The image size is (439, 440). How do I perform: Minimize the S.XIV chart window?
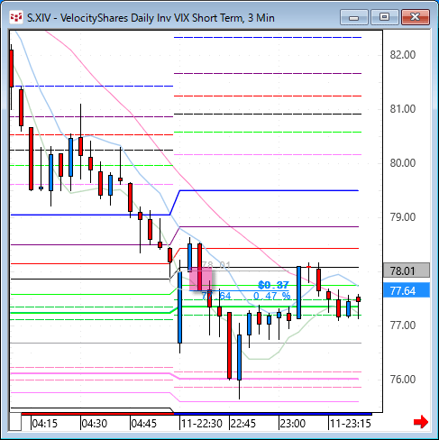[x=354, y=17]
